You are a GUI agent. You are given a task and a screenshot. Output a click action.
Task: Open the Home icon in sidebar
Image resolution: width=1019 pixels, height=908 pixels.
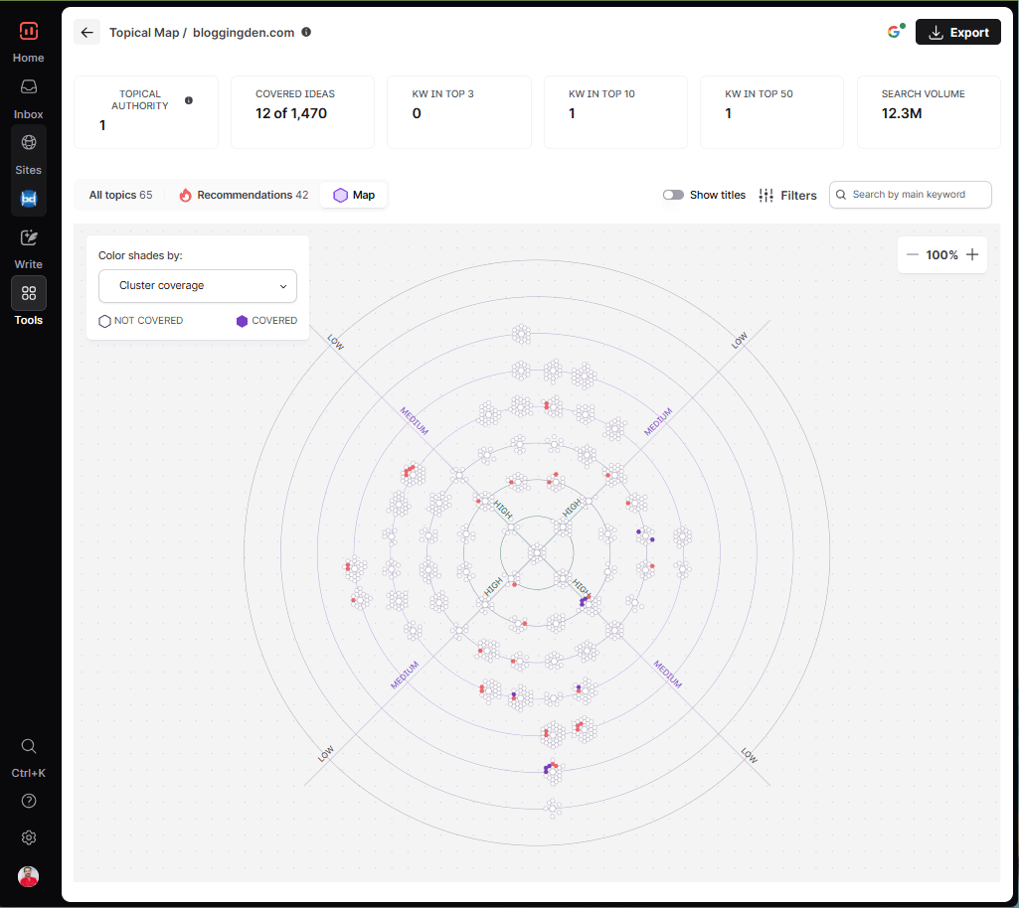(x=29, y=31)
